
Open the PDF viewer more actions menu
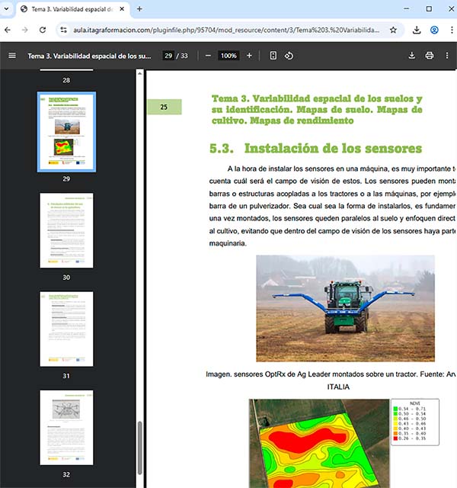click(448, 56)
